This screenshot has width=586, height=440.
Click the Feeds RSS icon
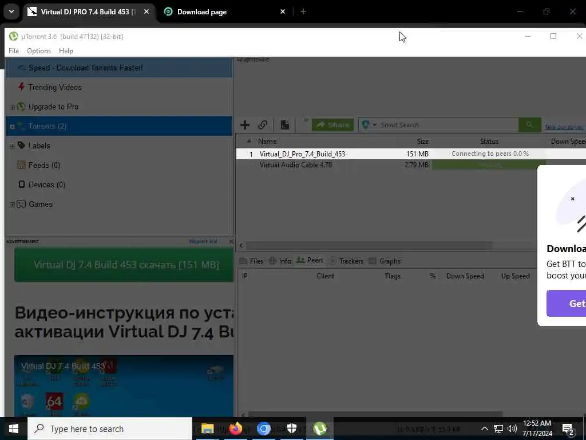[21, 165]
